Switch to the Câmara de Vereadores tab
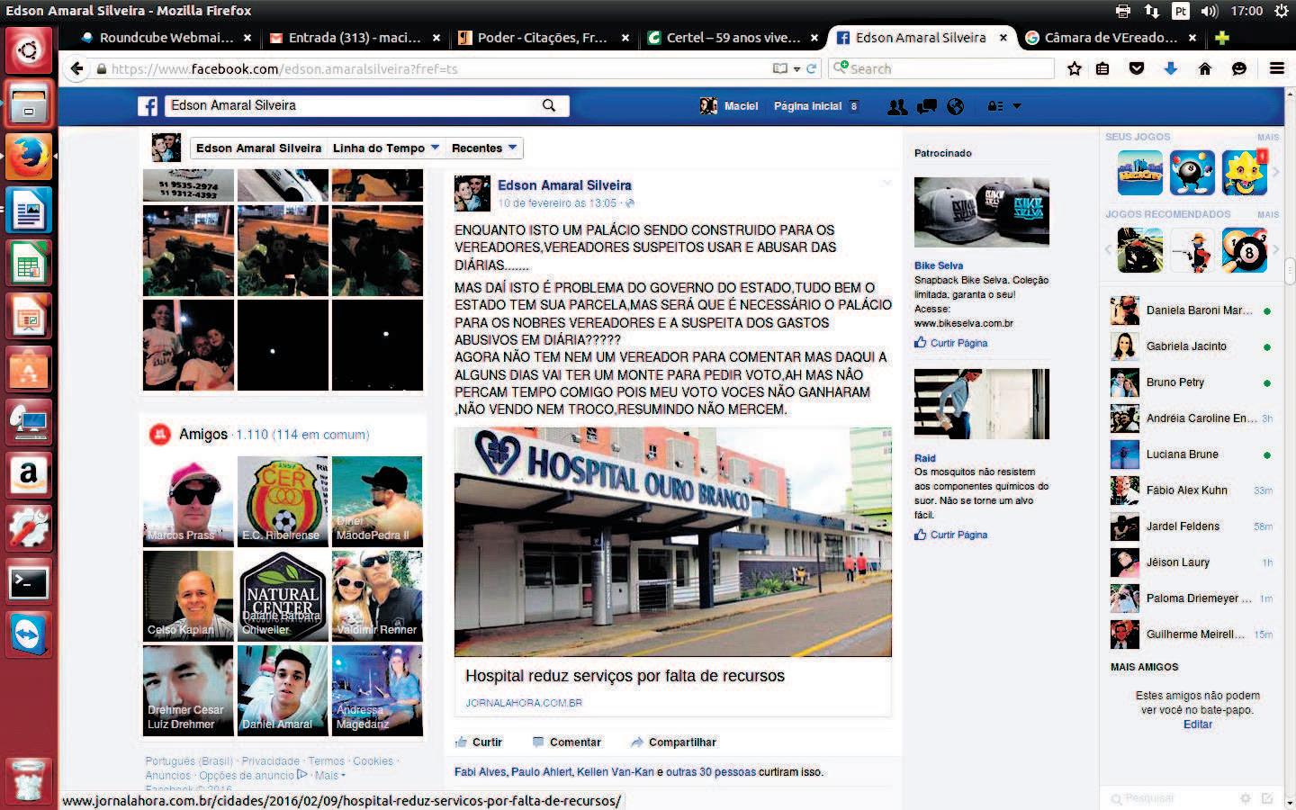 (1111, 38)
